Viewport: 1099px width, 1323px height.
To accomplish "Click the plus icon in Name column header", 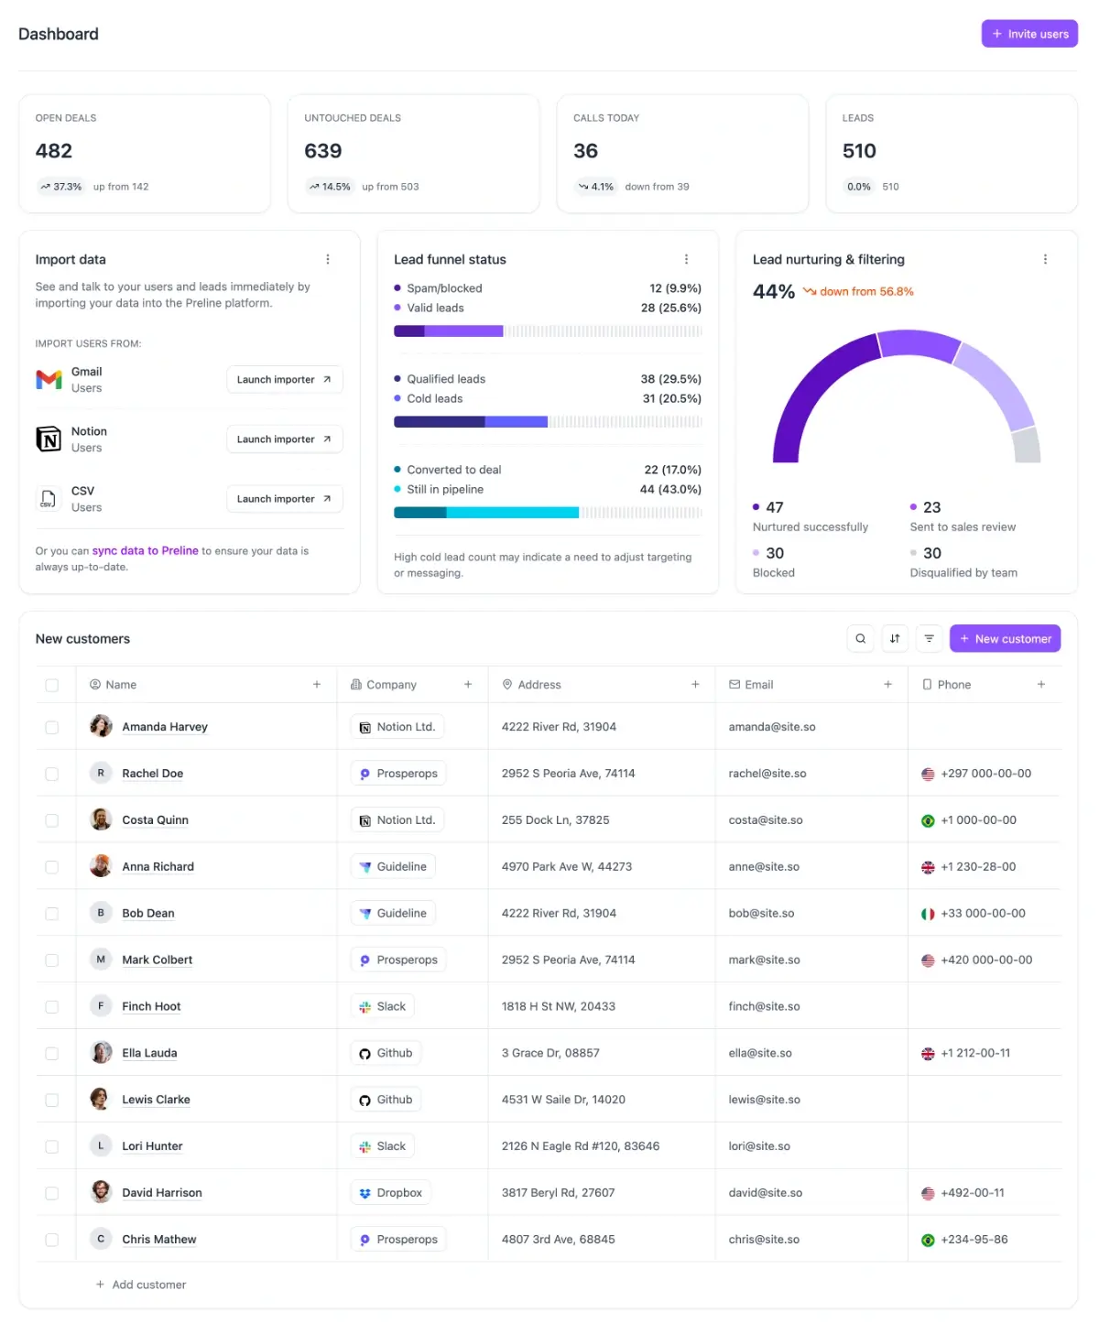I will 317,685.
